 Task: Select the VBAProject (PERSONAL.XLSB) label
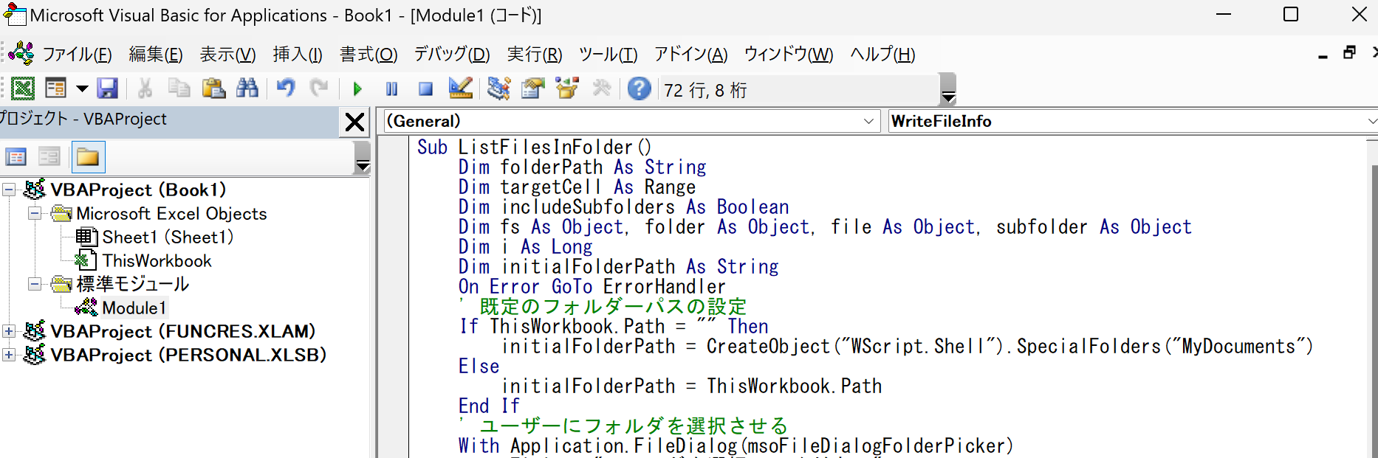(x=188, y=355)
